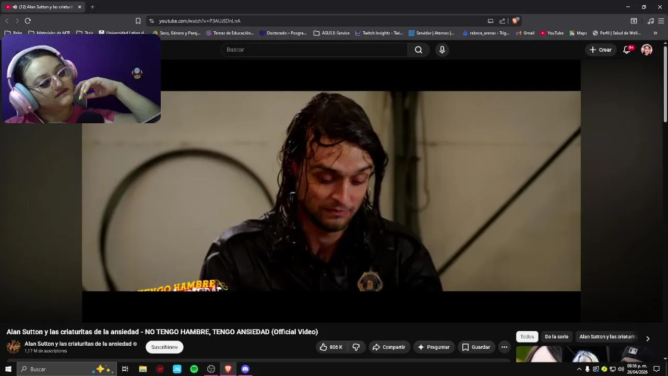
Task: Click the share icon in address bar
Action: (502, 21)
